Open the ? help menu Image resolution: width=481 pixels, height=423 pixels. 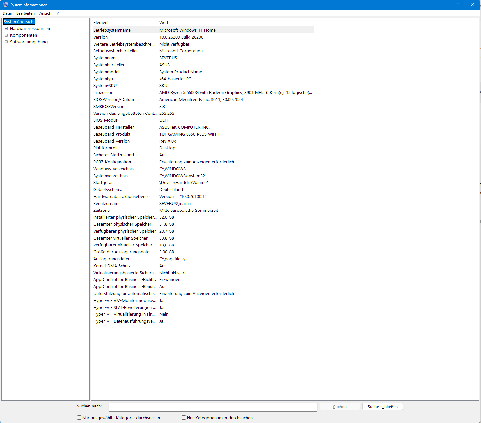click(58, 13)
